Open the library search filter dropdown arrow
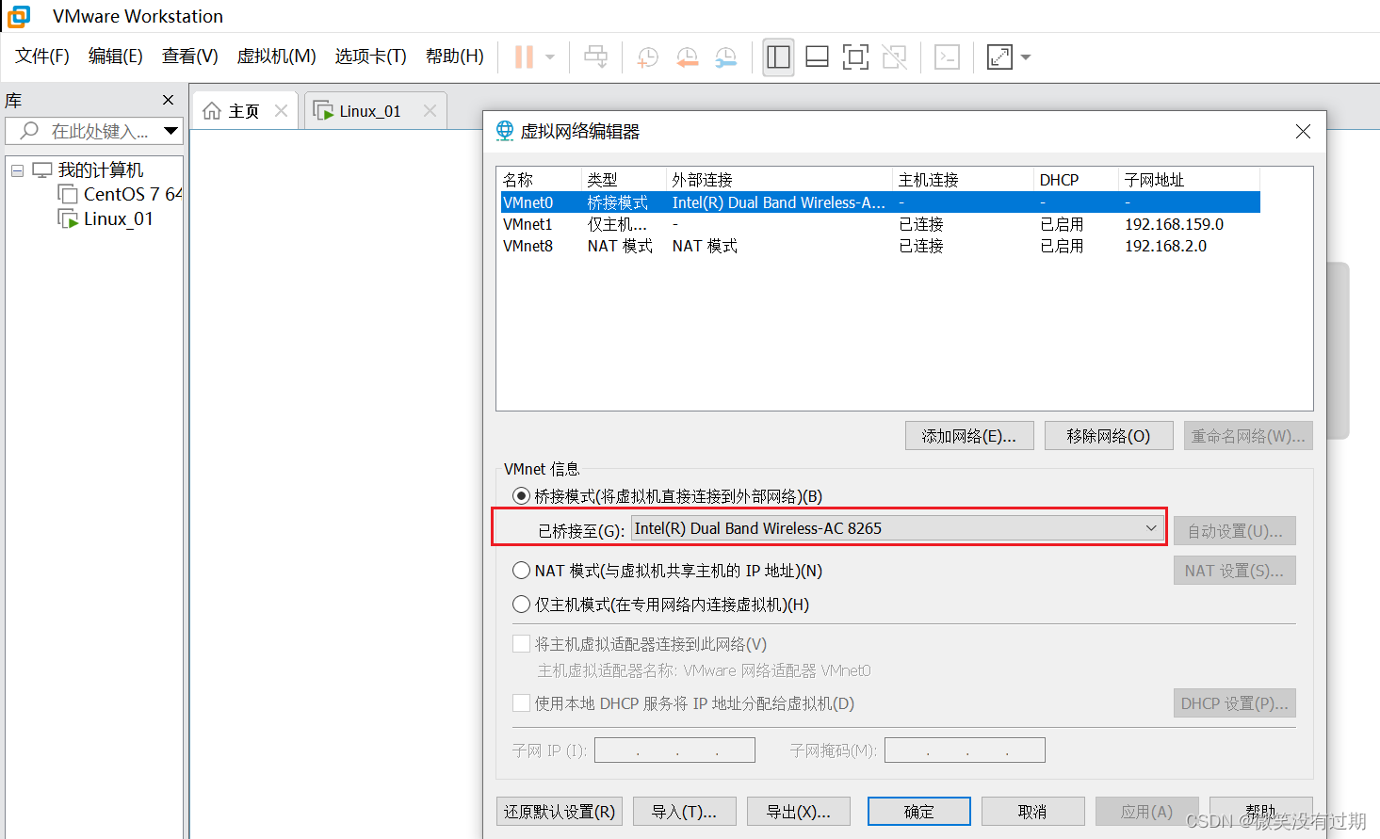This screenshot has height=839, width=1380. (x=170, y=131)
